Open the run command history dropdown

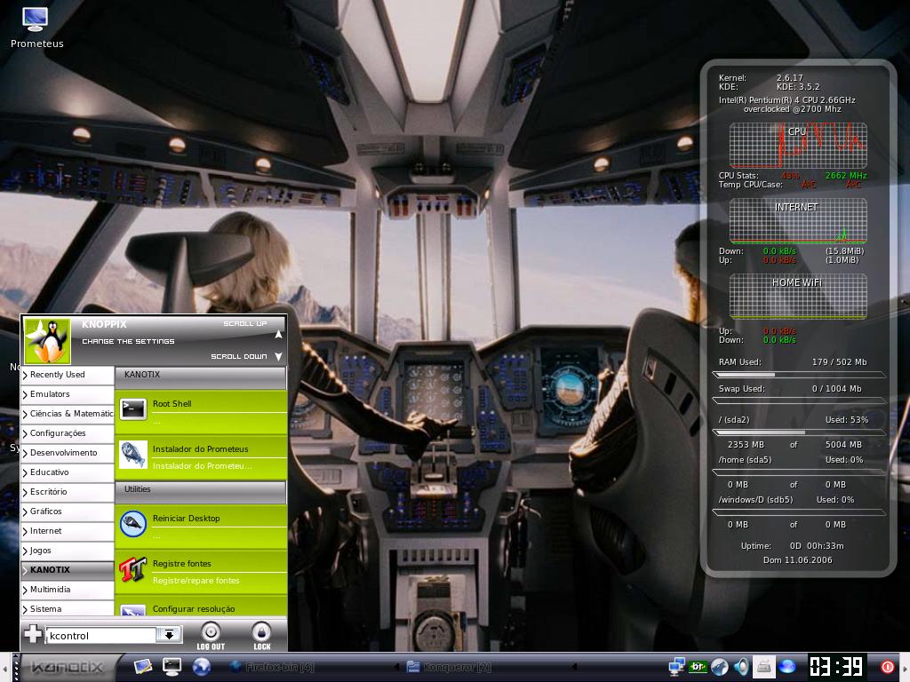click(x=169, y=635)
